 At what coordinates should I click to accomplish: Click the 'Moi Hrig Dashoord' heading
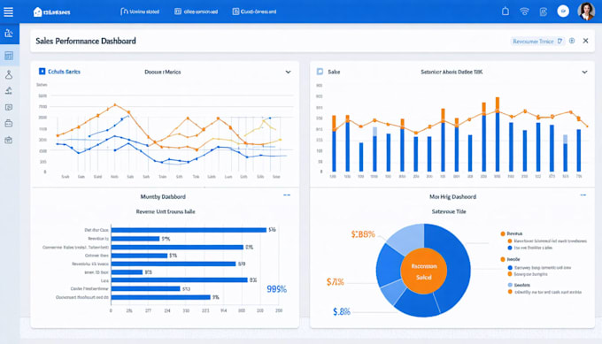(452, 196)
